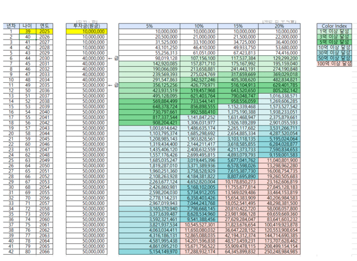Click the 1억 이상 달성 legend swatch
The height and width of the screenshot is (261, 357).
tap(334, 32)
